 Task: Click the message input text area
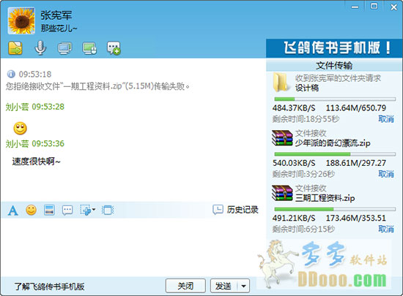[133, 247]
